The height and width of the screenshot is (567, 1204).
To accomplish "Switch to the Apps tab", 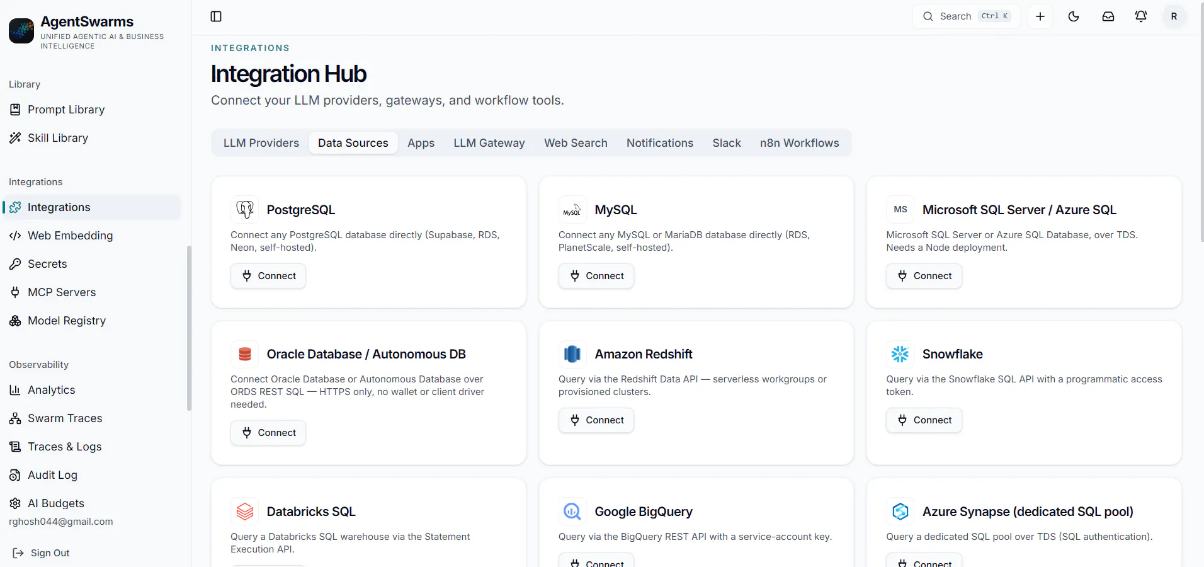I will tap(421, 143).
